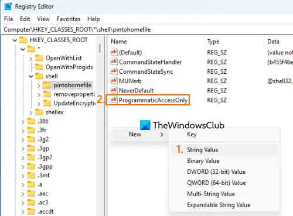Click the .aac folder icon
The width and height of the screenshot is (293, 216).
click(31, 194)
